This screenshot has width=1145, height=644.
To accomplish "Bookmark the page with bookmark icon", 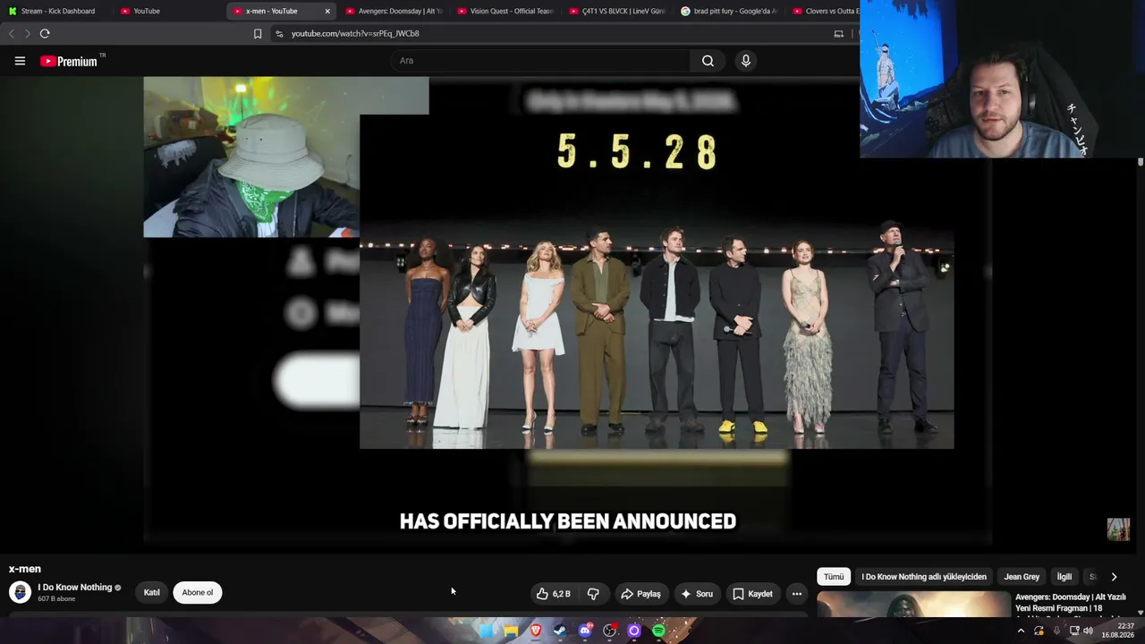I will pyautogui.click(x=258, y=33).
